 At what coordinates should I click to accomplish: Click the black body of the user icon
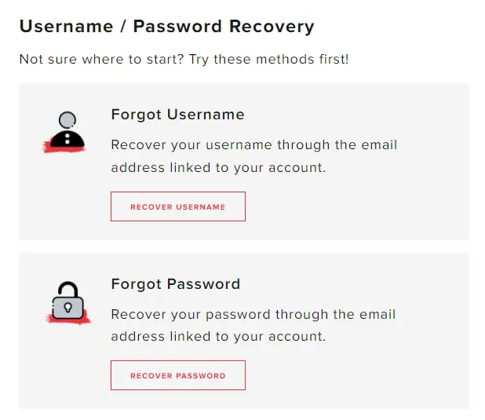click(67, 139)
